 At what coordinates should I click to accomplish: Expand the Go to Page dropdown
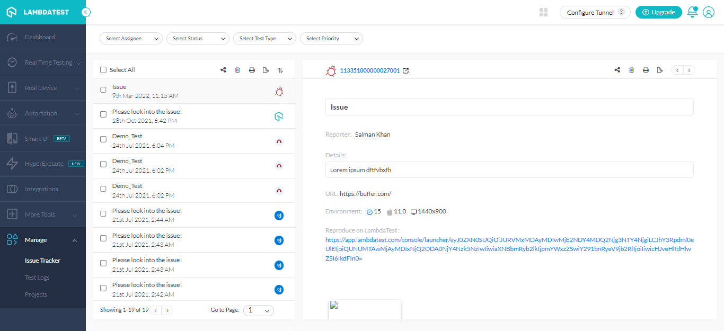click(x=258, y=310)
